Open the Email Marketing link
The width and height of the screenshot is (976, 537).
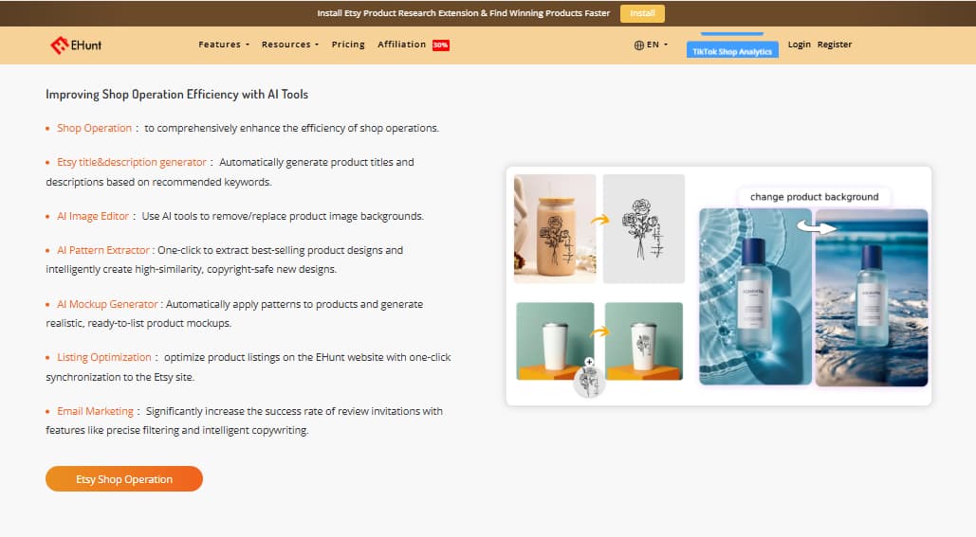point(95,411)
